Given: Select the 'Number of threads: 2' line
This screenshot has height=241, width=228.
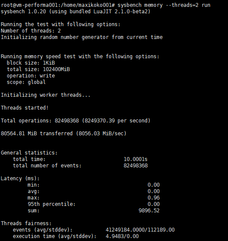Looking at the screenshot, I should pyautogui.click(x=31, y=31).
